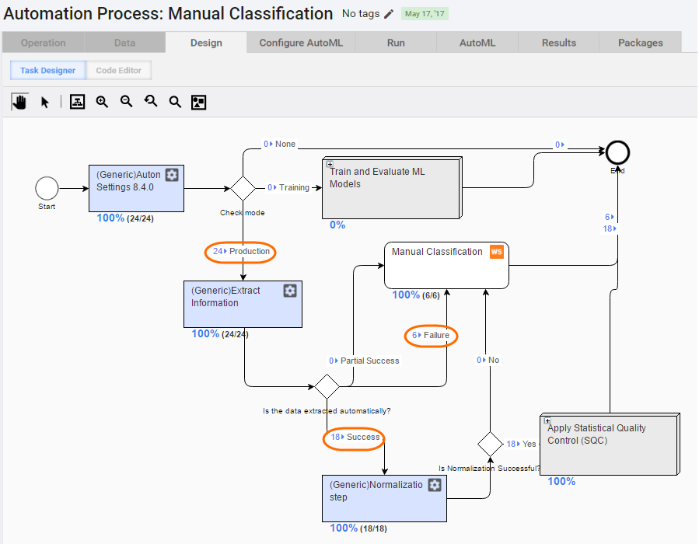Click the 100% (24/24) under Extract Information

(220, 333)
